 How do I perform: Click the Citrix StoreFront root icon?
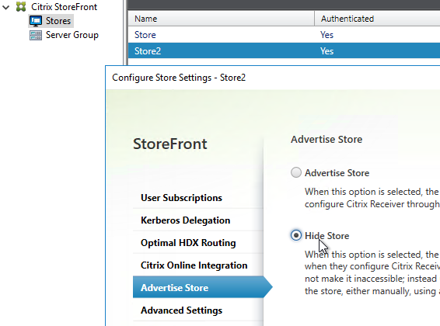point(21,7)
